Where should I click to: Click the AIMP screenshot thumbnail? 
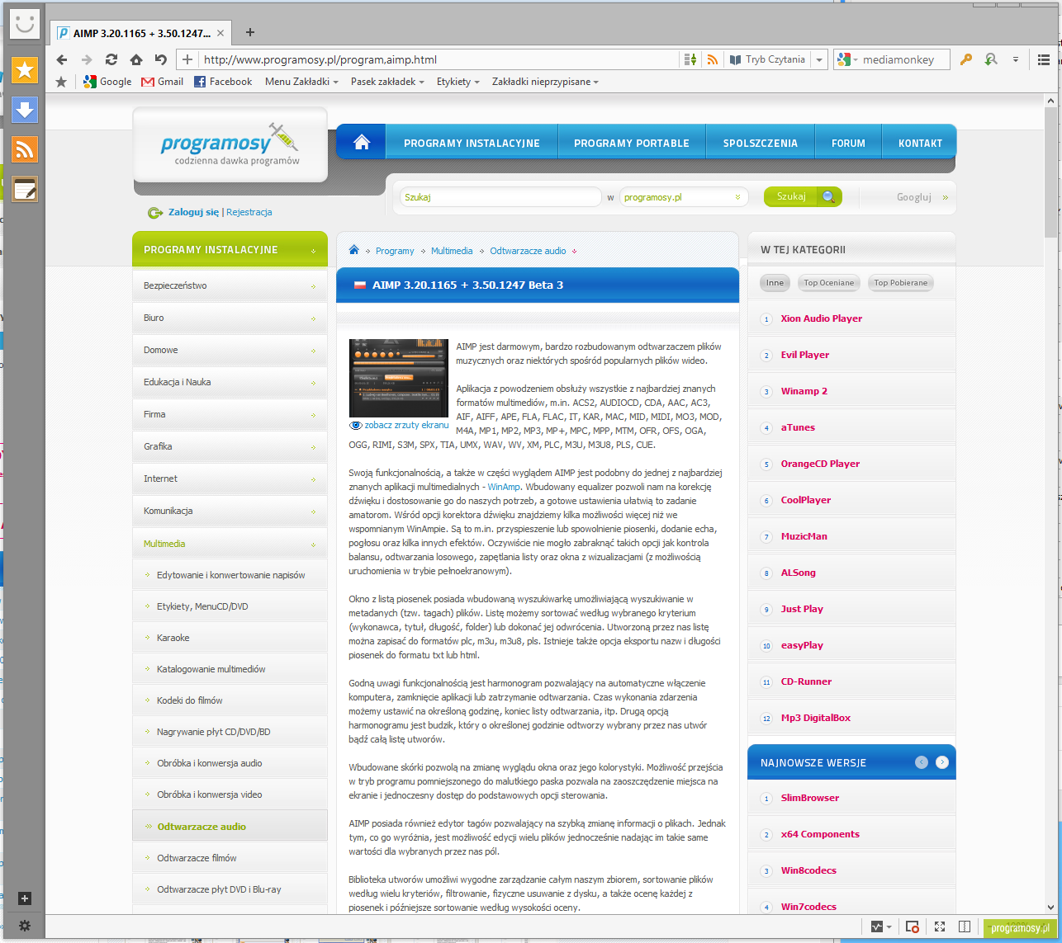click(x=399, y=378)
